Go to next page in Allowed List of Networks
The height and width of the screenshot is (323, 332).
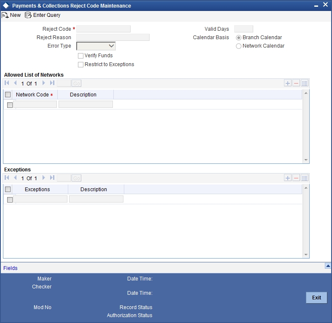(44, 83)
